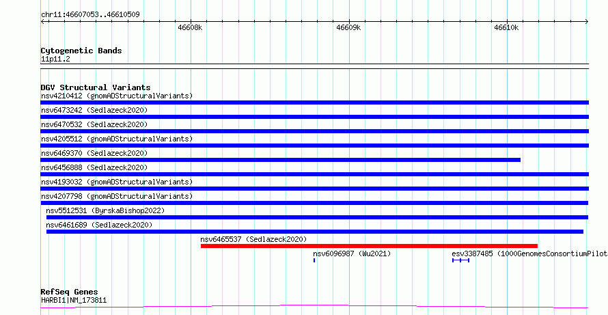Click the esv3387485 1000GenomesConsortiumPilot label
The width and height of the screenshot is (608, 315).
(529, 254)
